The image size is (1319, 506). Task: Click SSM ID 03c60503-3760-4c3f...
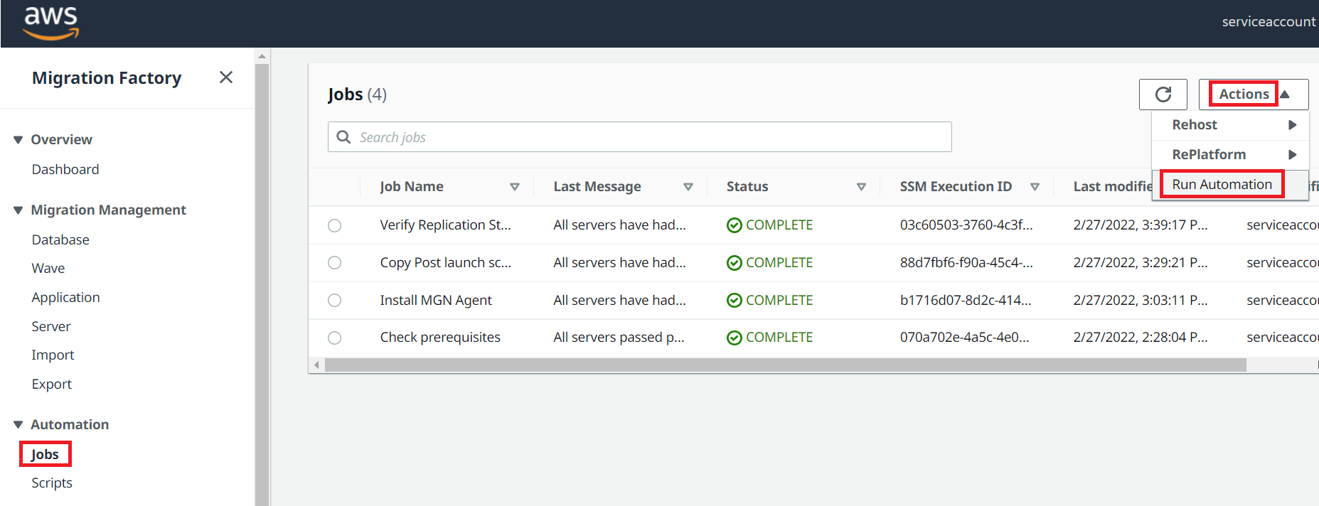[x=966, y=225]
